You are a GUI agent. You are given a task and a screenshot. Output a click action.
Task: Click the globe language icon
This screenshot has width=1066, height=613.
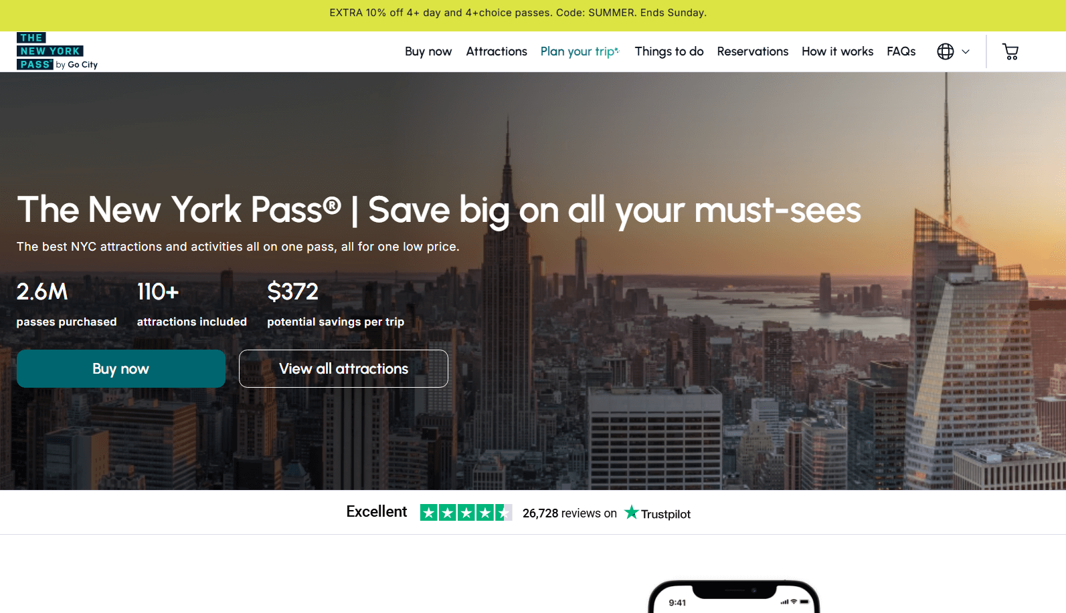point(945,51)
